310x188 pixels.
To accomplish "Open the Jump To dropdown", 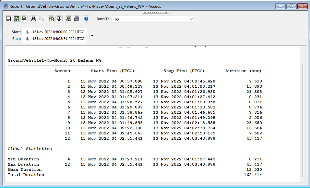I will (153, 19).
